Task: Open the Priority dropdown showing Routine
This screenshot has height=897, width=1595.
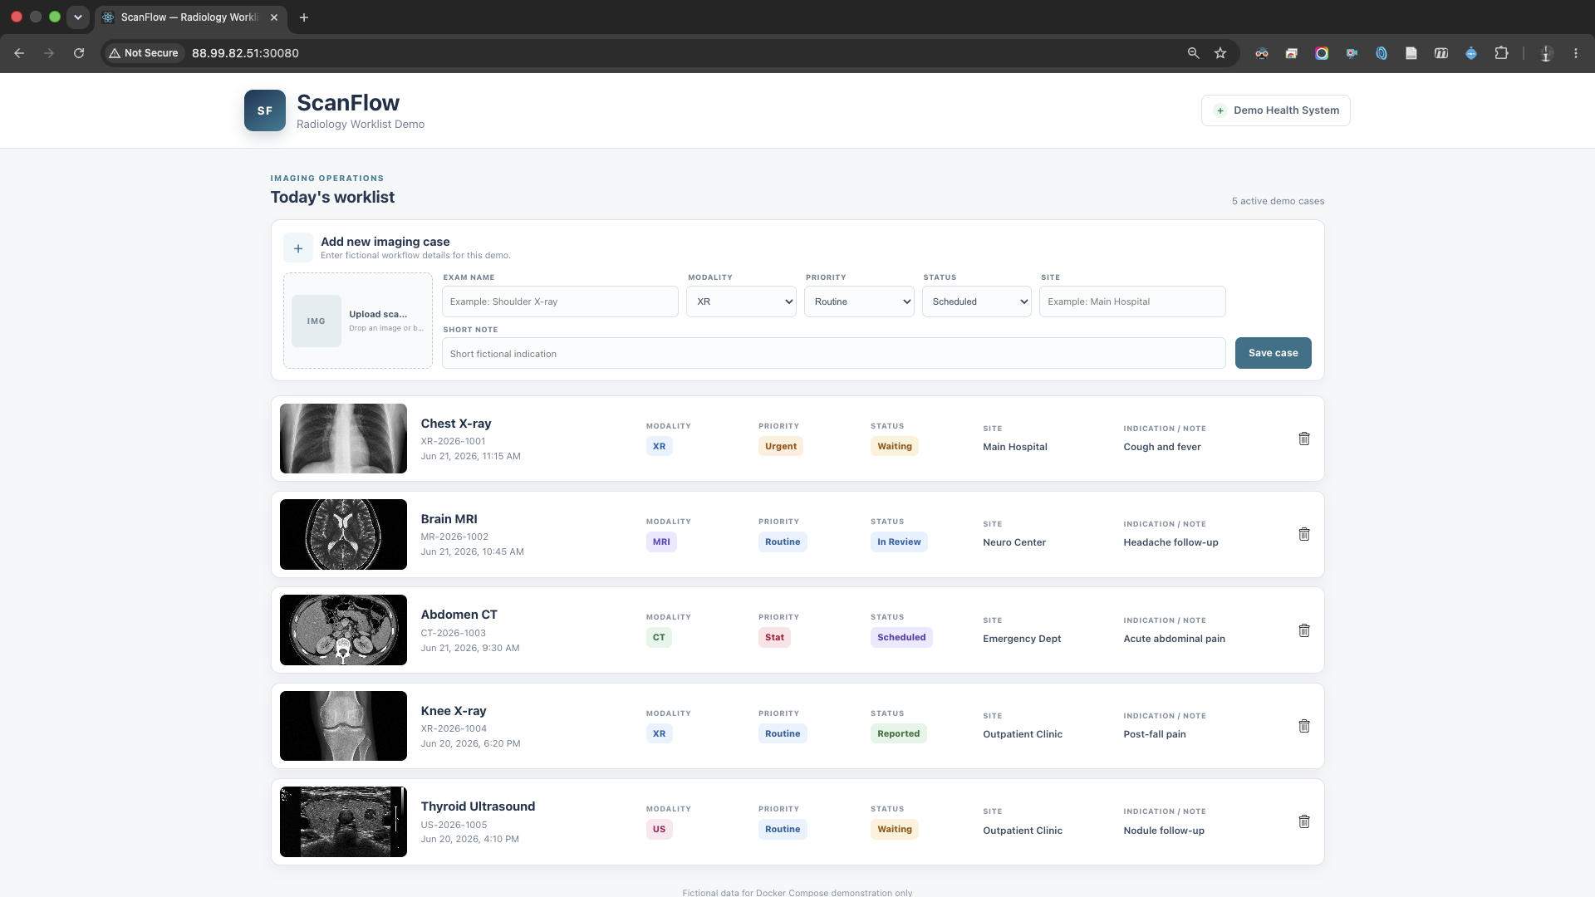Action: (859, 301)
